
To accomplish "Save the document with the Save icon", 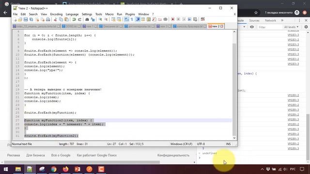I will pyautogui.click(x=26, y=19).
